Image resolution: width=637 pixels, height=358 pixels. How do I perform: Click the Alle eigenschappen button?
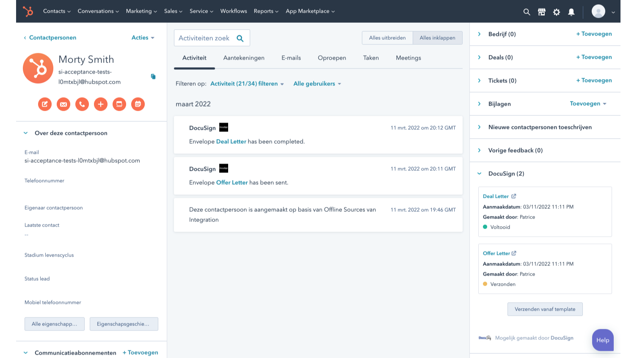tap(55, 324)
